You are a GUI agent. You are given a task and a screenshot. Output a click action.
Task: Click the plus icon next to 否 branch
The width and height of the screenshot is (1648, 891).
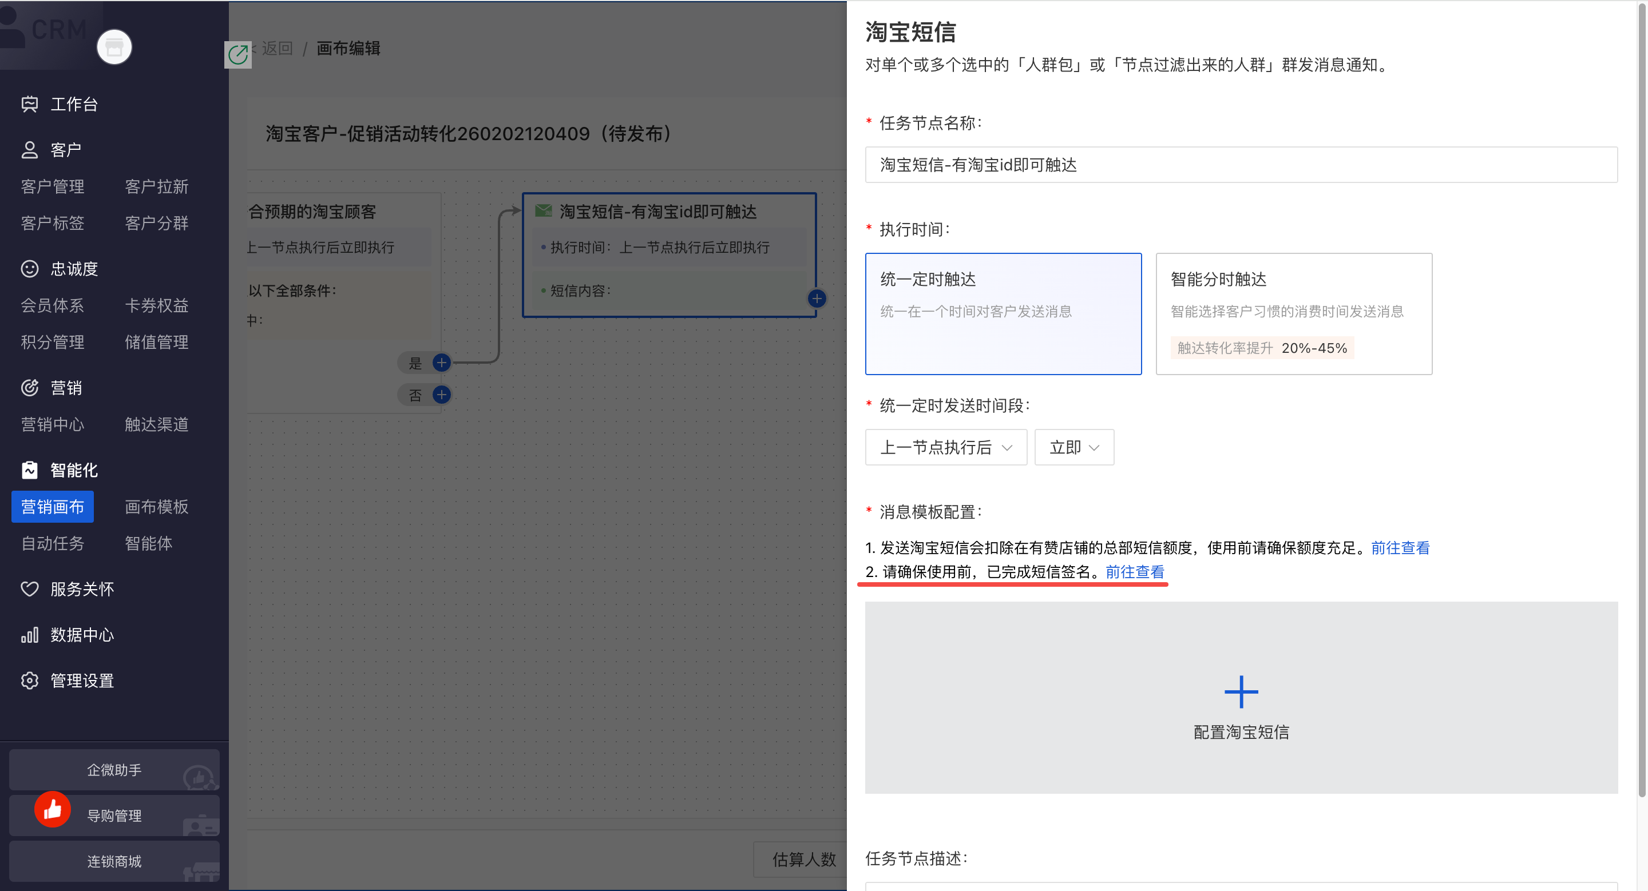click(441, 395)
